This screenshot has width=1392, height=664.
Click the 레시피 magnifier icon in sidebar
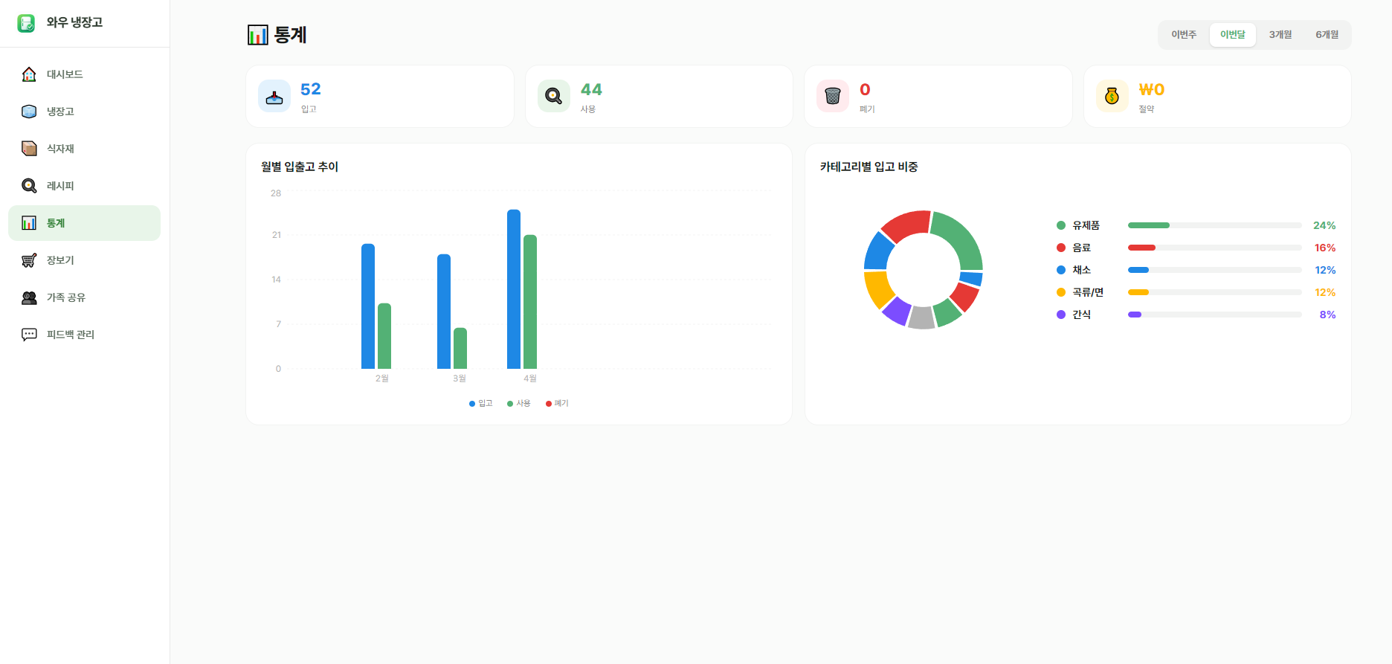(29, 186)
